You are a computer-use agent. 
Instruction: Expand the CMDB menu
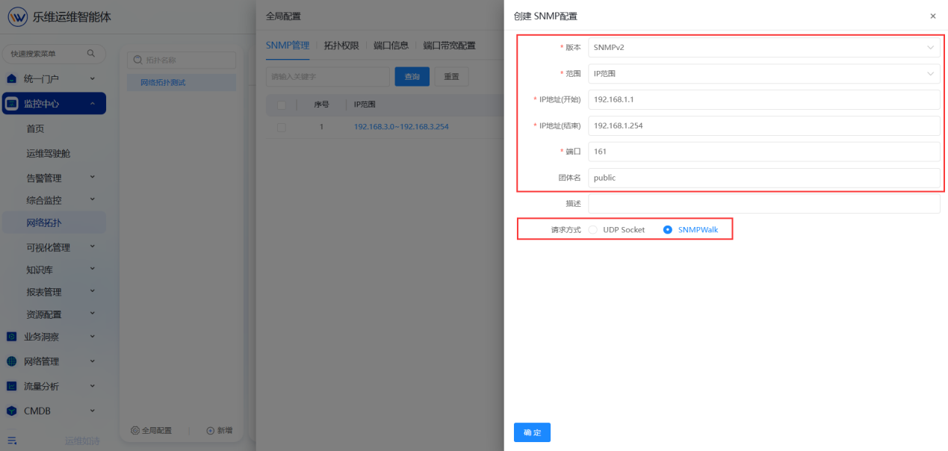click(93, 411)
